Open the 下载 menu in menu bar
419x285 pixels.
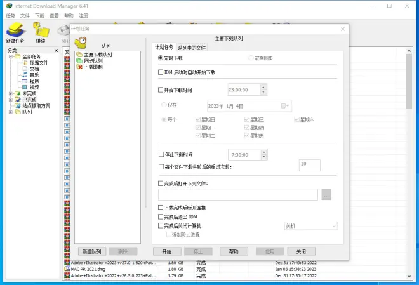tap(40, 15)
